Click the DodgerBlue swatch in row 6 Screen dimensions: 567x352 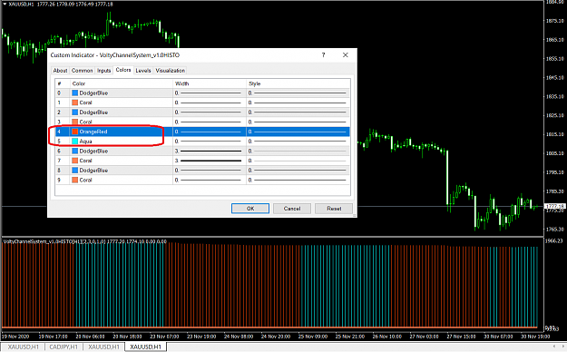75,151
